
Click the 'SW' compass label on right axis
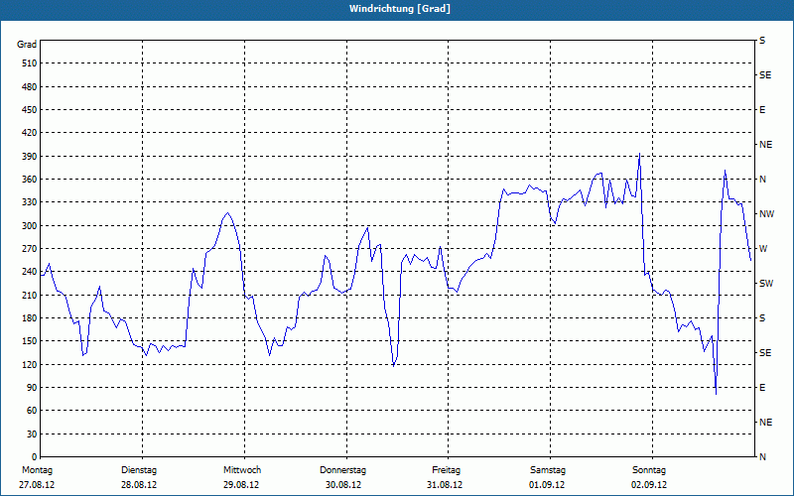point(766,284)
